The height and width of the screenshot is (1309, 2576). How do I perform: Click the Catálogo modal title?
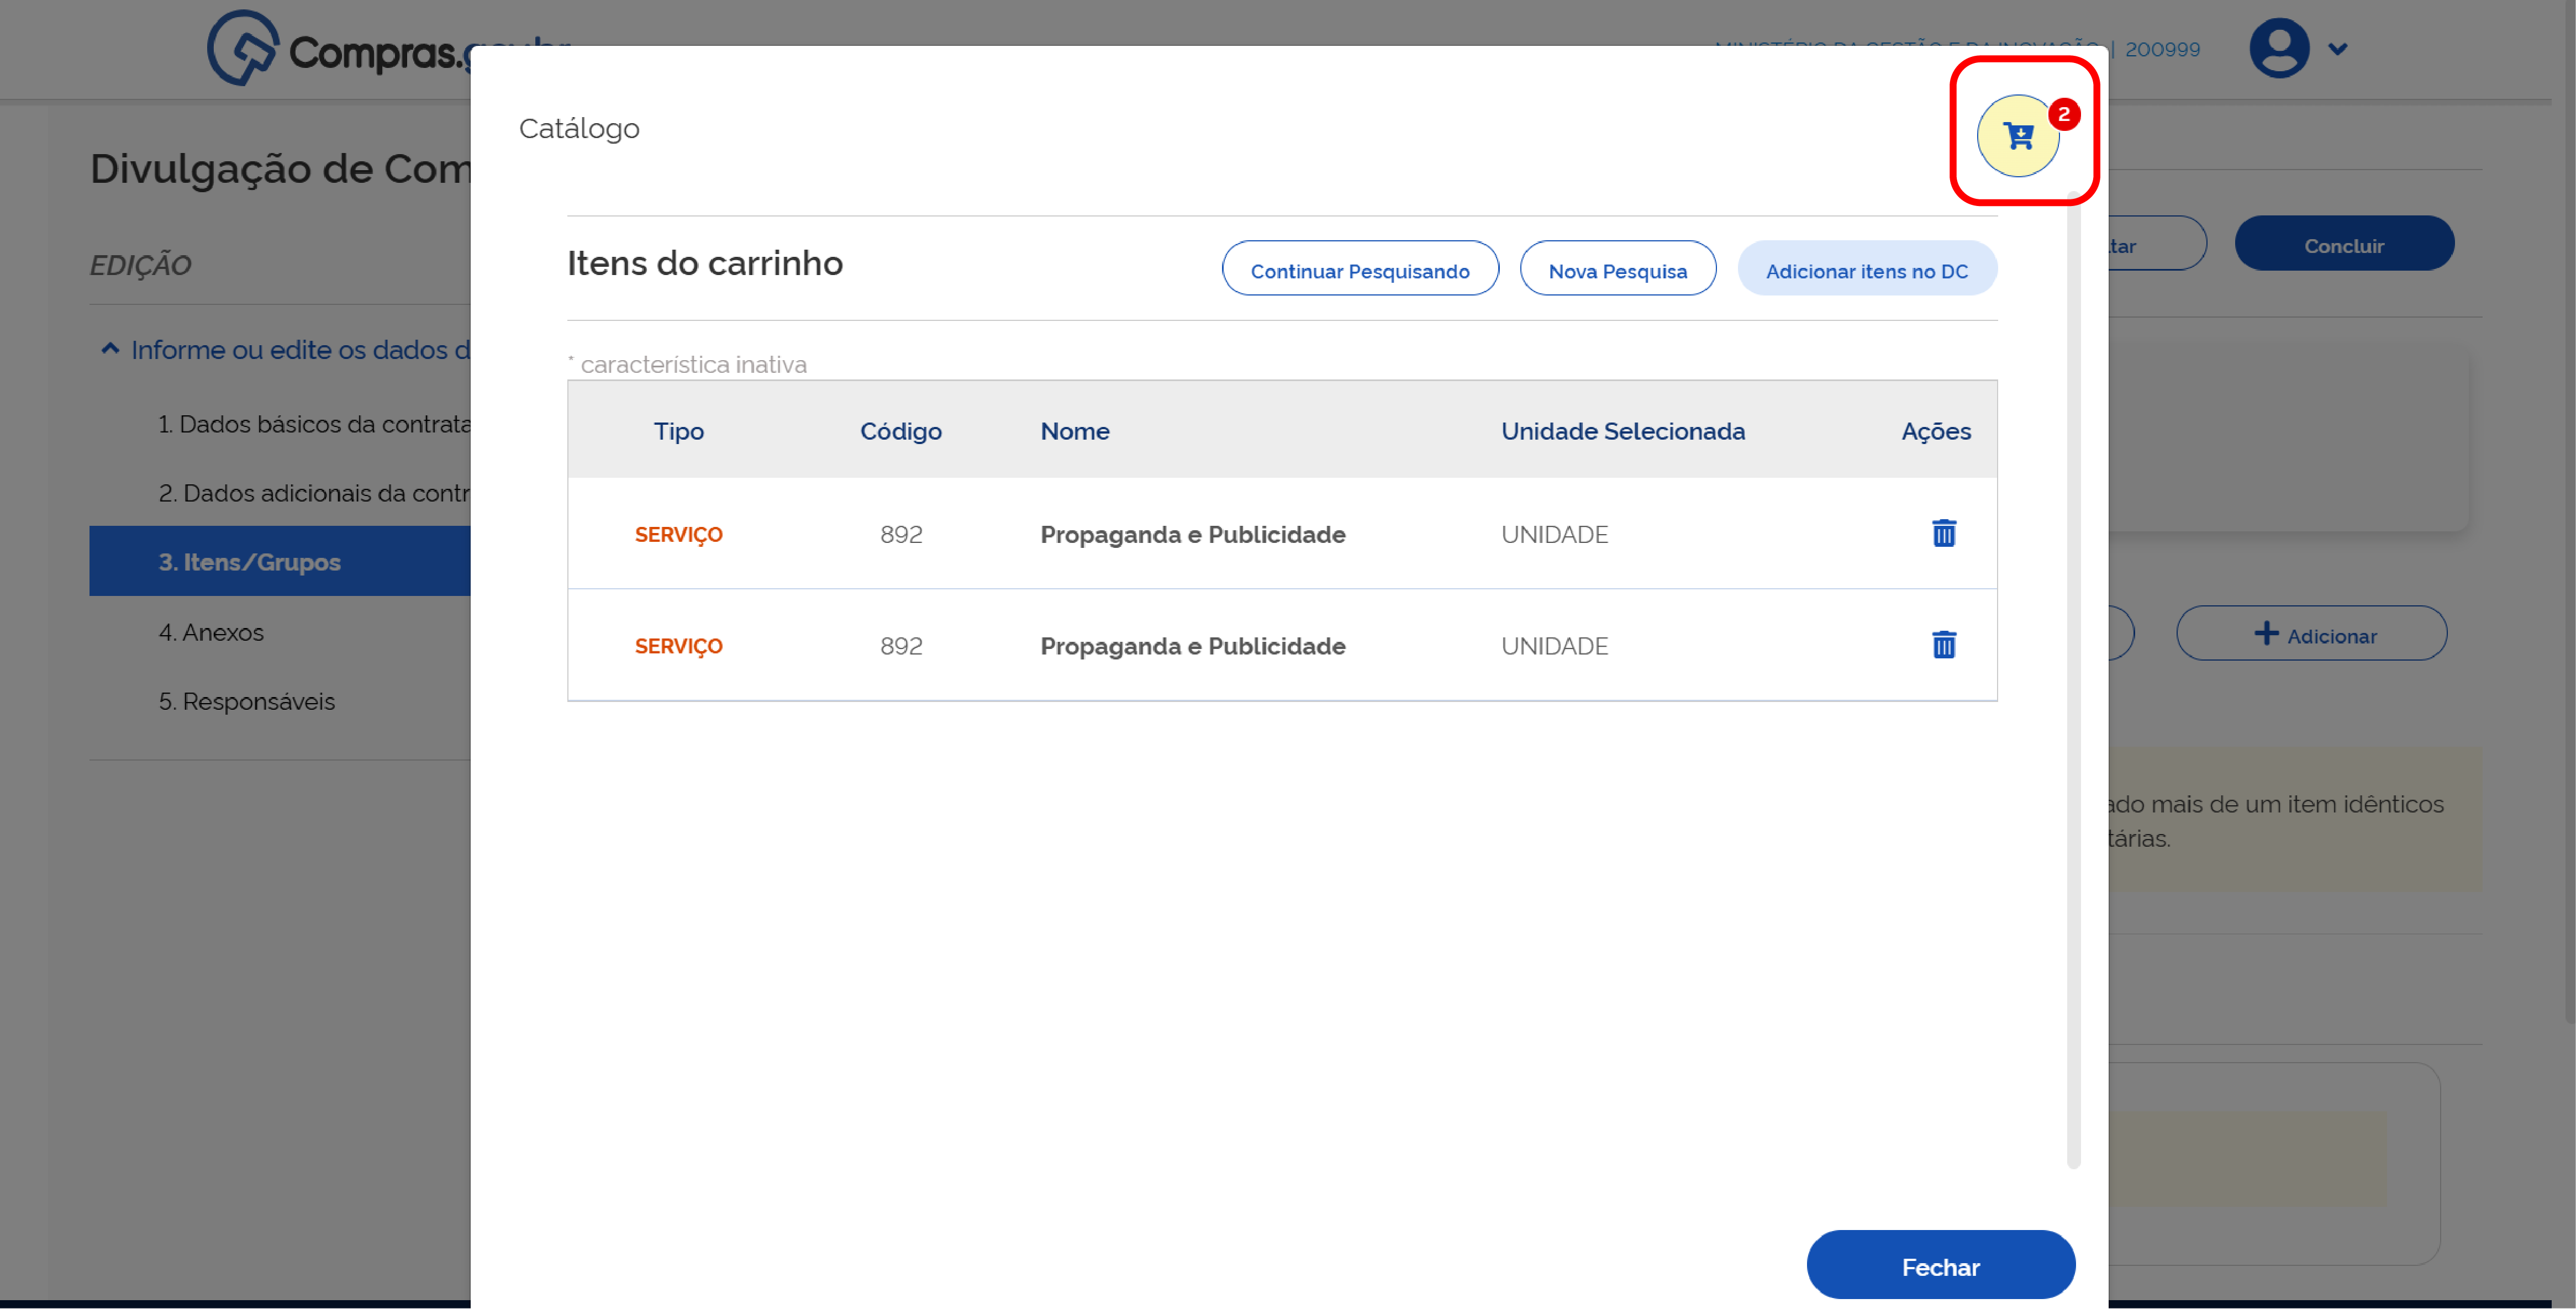click(x=578, y=128)
